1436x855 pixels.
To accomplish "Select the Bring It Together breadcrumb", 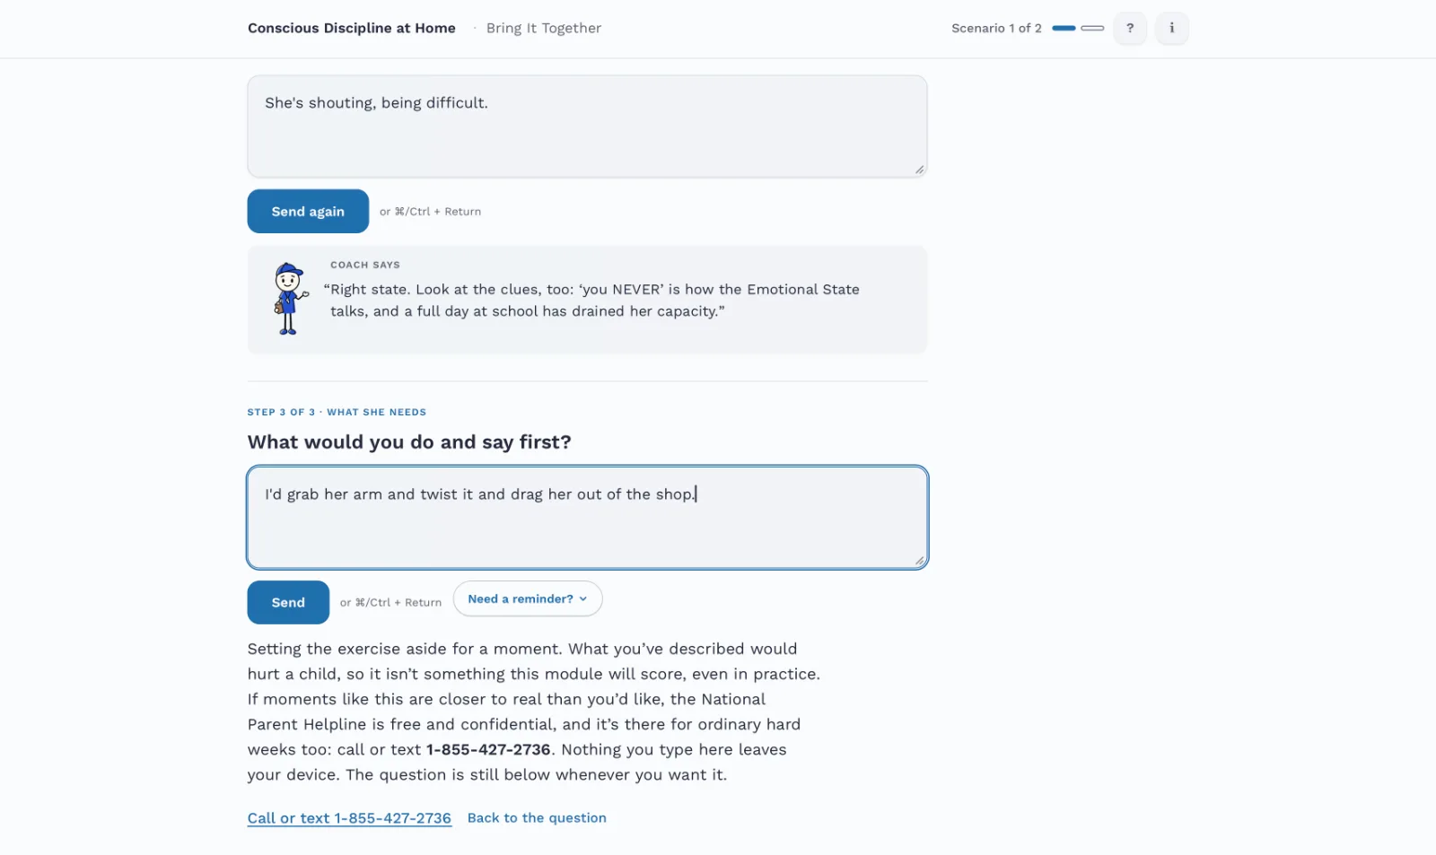I will [x=544, y=28].
